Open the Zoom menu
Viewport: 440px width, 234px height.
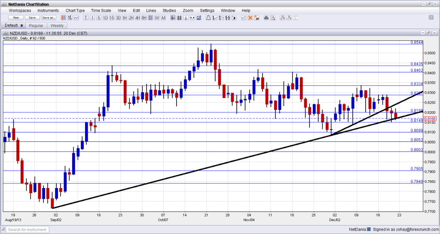[x=188, y=11]
